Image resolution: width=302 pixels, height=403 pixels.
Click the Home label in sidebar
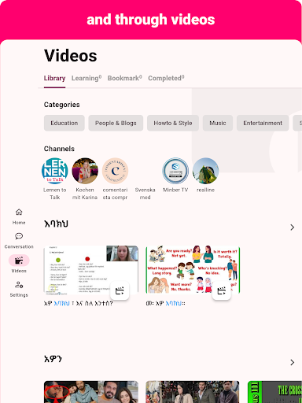click(19, 223)
